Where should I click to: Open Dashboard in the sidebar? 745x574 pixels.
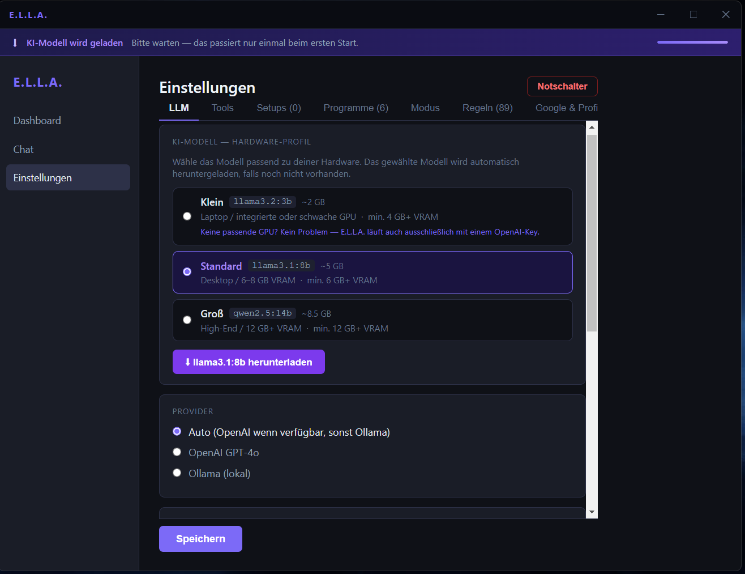68,121
